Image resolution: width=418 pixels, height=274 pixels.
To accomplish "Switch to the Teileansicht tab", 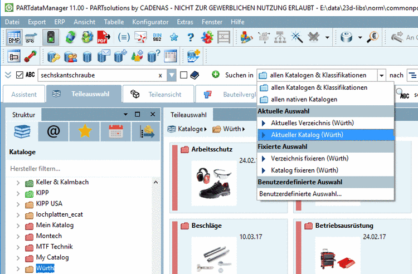I will click(x=158, y=94).
